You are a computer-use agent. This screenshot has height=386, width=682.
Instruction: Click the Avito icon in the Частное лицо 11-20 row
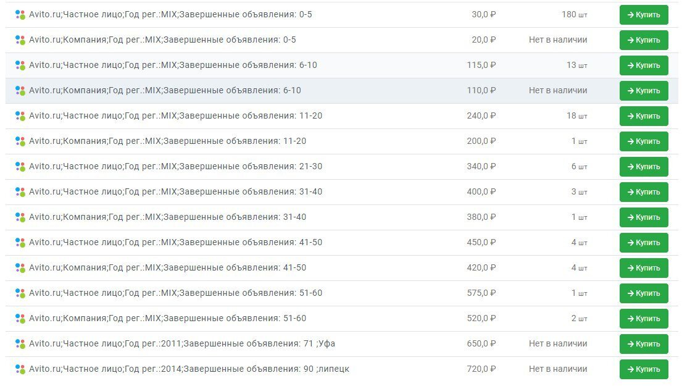click(20, 115)
